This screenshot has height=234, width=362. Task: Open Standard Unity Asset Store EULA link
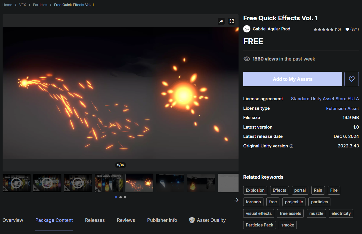coord(325,99)
